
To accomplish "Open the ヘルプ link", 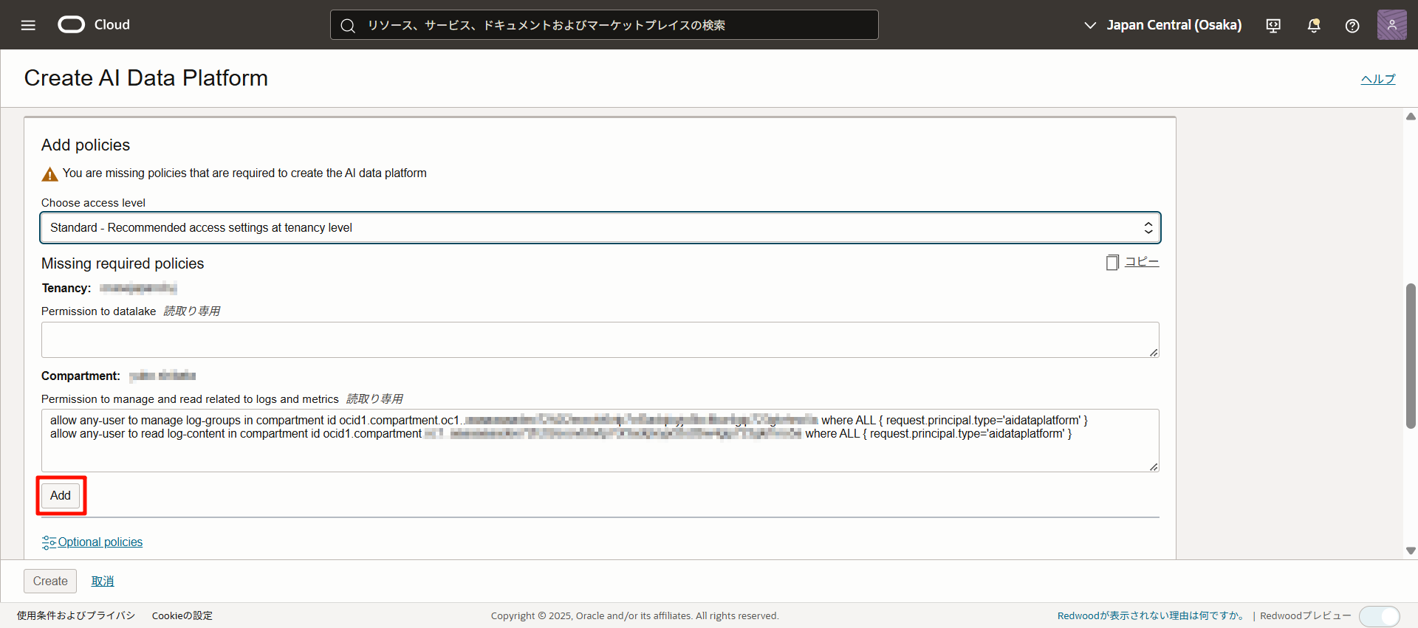I will tap(1378, 79).
